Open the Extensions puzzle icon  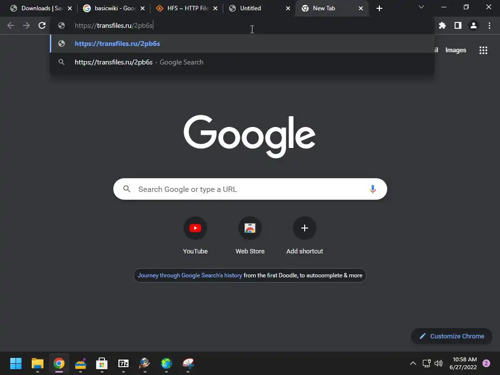pyautogui.click(x=442, y=25)
